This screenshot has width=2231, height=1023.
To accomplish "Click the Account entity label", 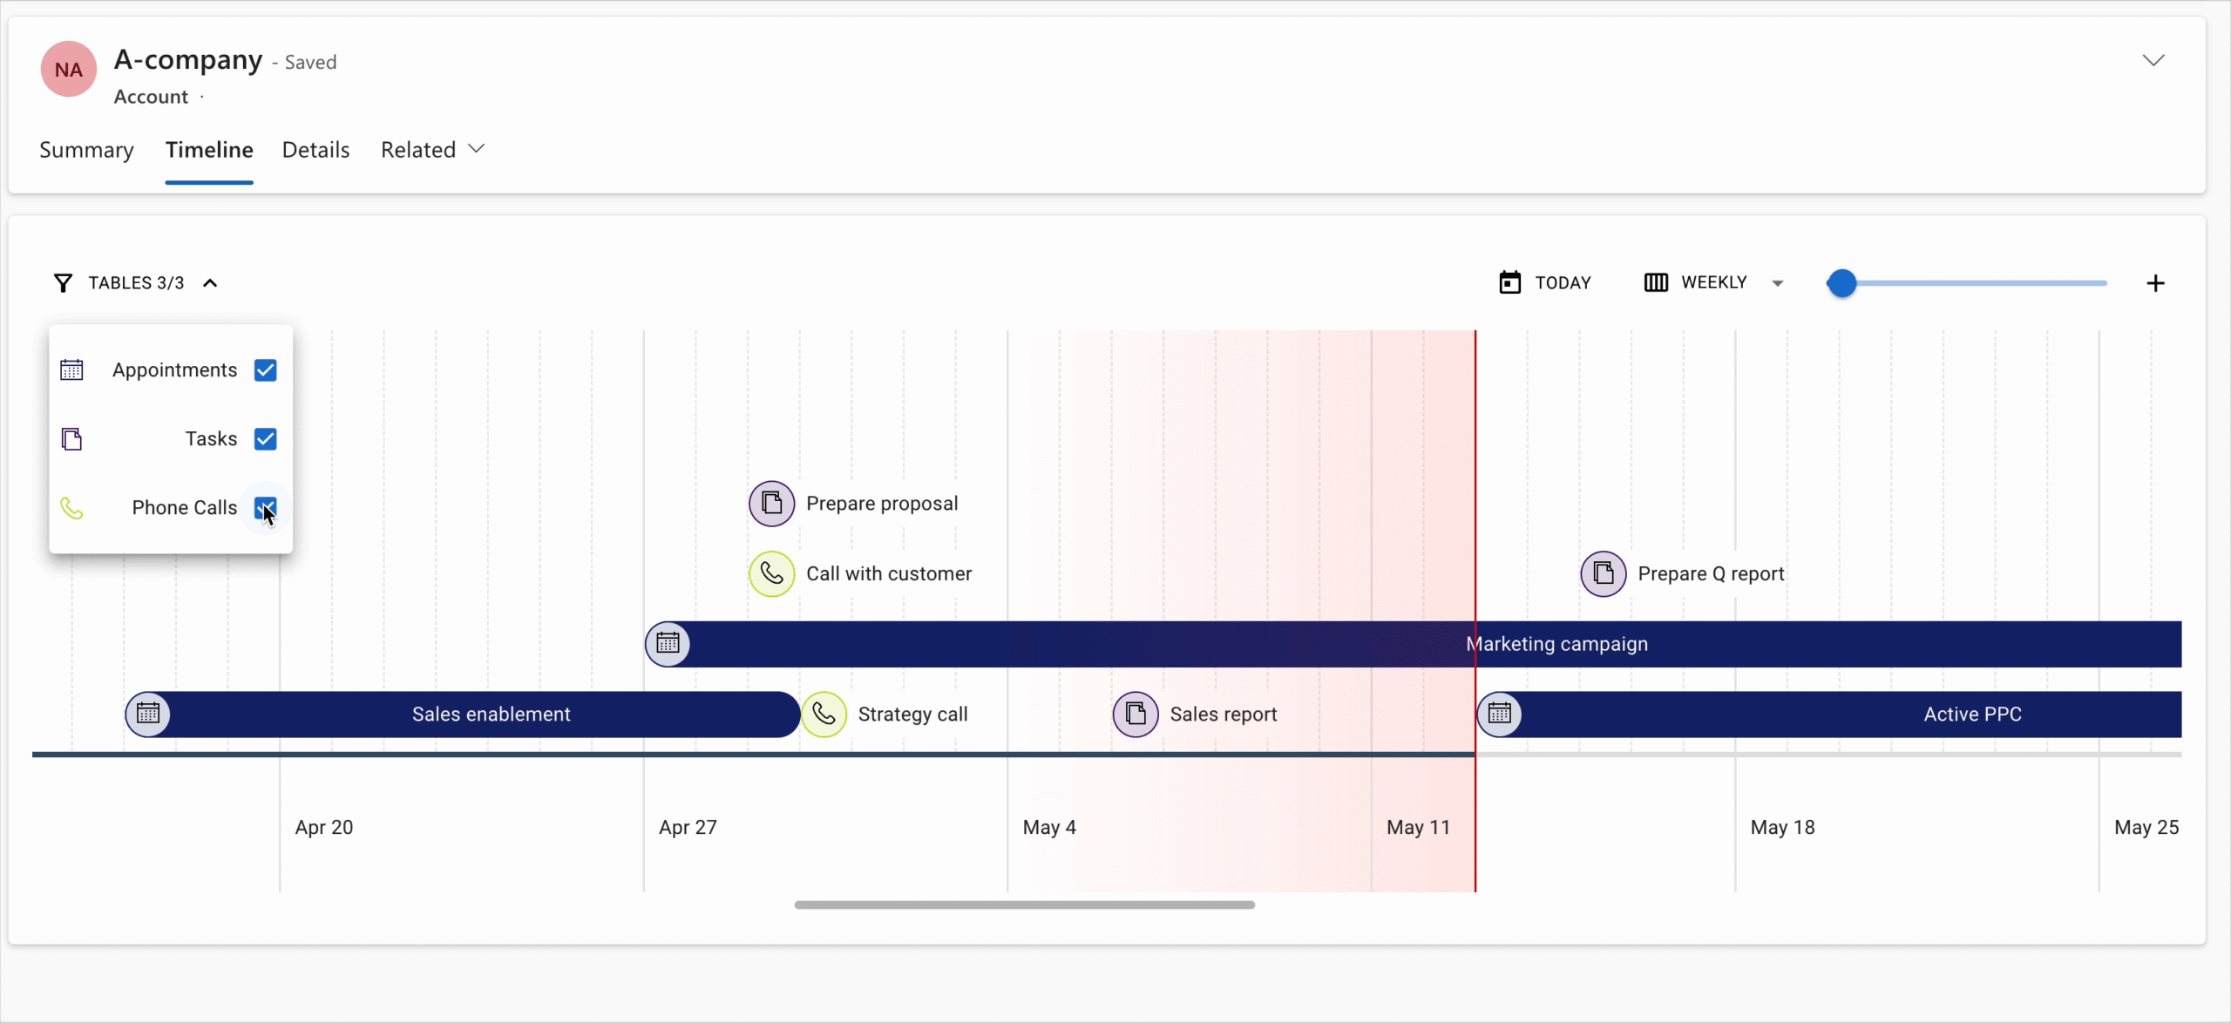I will click(x=151, y=97).
